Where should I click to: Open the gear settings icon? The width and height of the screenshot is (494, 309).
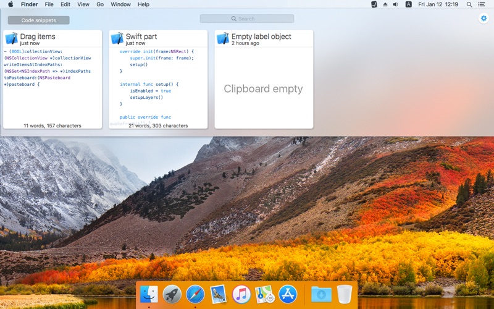[x=484, y=19]
